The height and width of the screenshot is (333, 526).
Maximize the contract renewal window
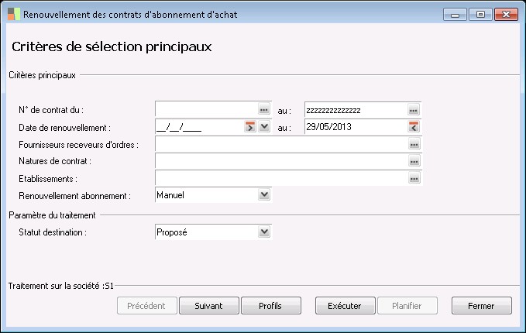click(480, 15)
